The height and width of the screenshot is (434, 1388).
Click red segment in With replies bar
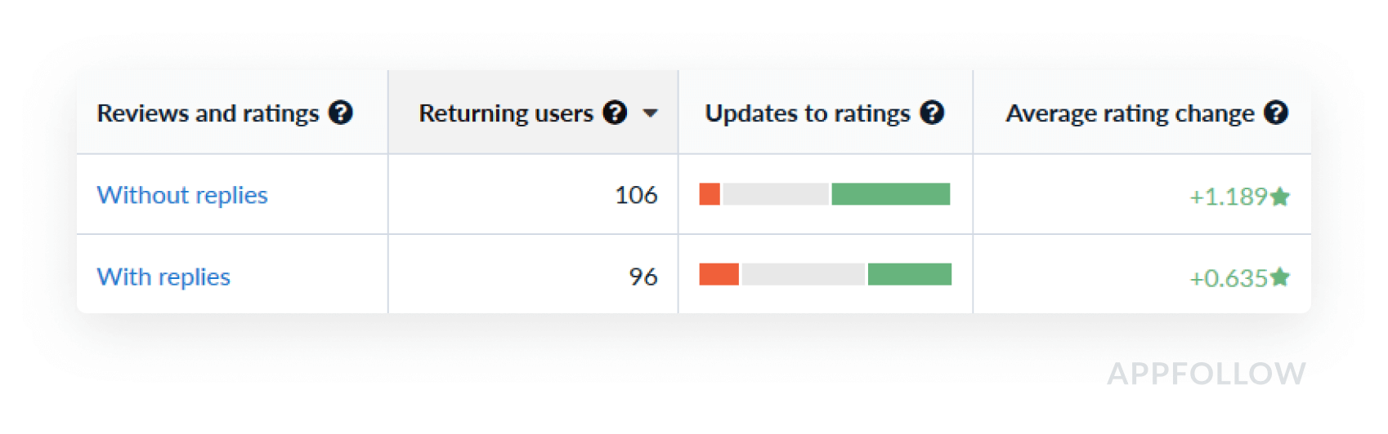pos(719,274)
